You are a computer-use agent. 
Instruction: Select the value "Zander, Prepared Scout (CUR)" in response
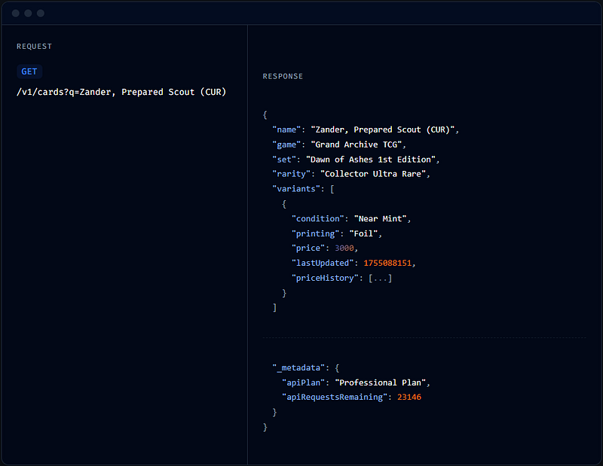(383, 129)
